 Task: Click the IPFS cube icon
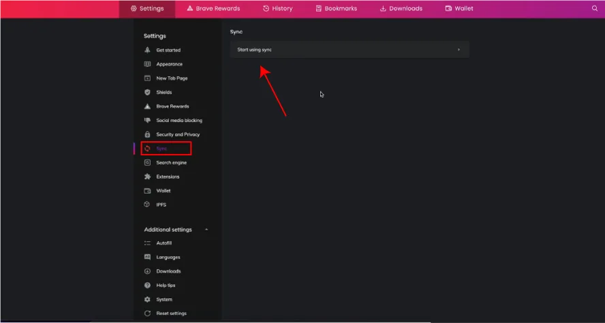click(x=147, y=205)
